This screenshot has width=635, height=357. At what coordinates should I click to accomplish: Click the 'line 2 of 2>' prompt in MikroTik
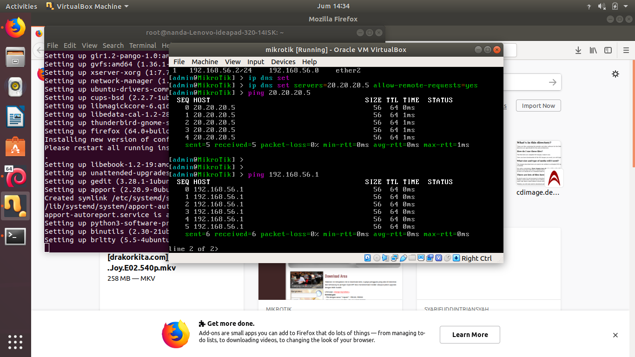coord(193,249)
